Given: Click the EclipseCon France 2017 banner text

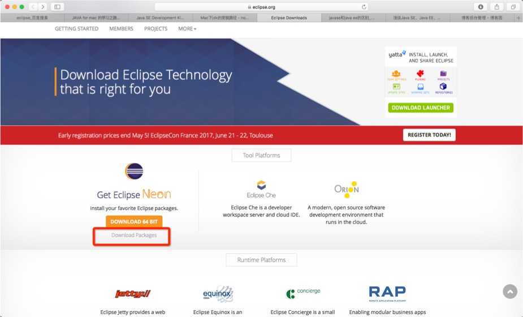Looking at the screenshot, I should [166, 135].
